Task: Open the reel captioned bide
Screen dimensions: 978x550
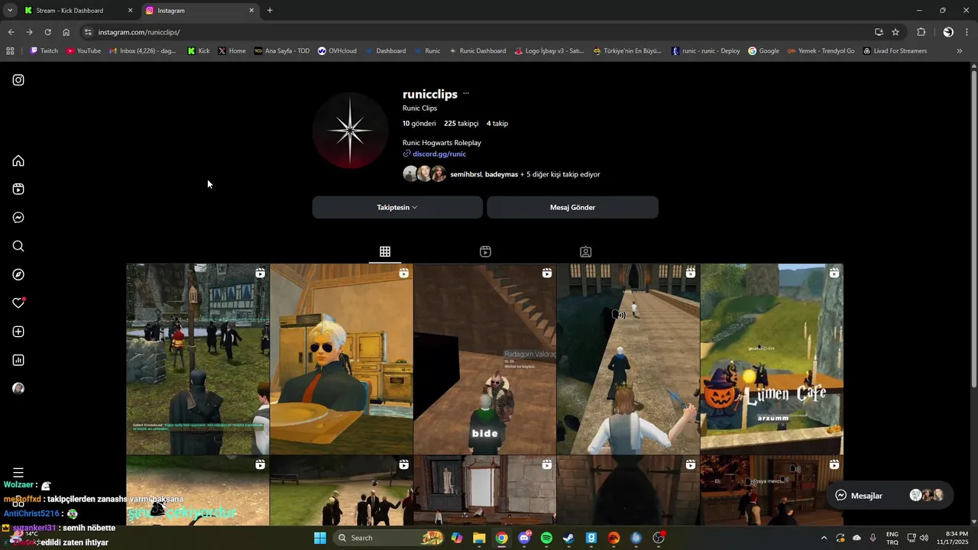Action: [x=485, y=359]
